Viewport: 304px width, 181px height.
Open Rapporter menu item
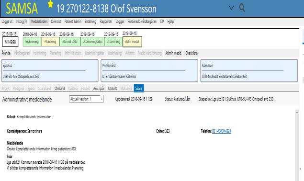(x=106, y=22)
